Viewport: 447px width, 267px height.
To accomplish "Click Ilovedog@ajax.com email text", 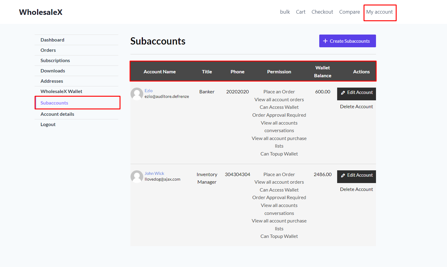I will 162,179.
